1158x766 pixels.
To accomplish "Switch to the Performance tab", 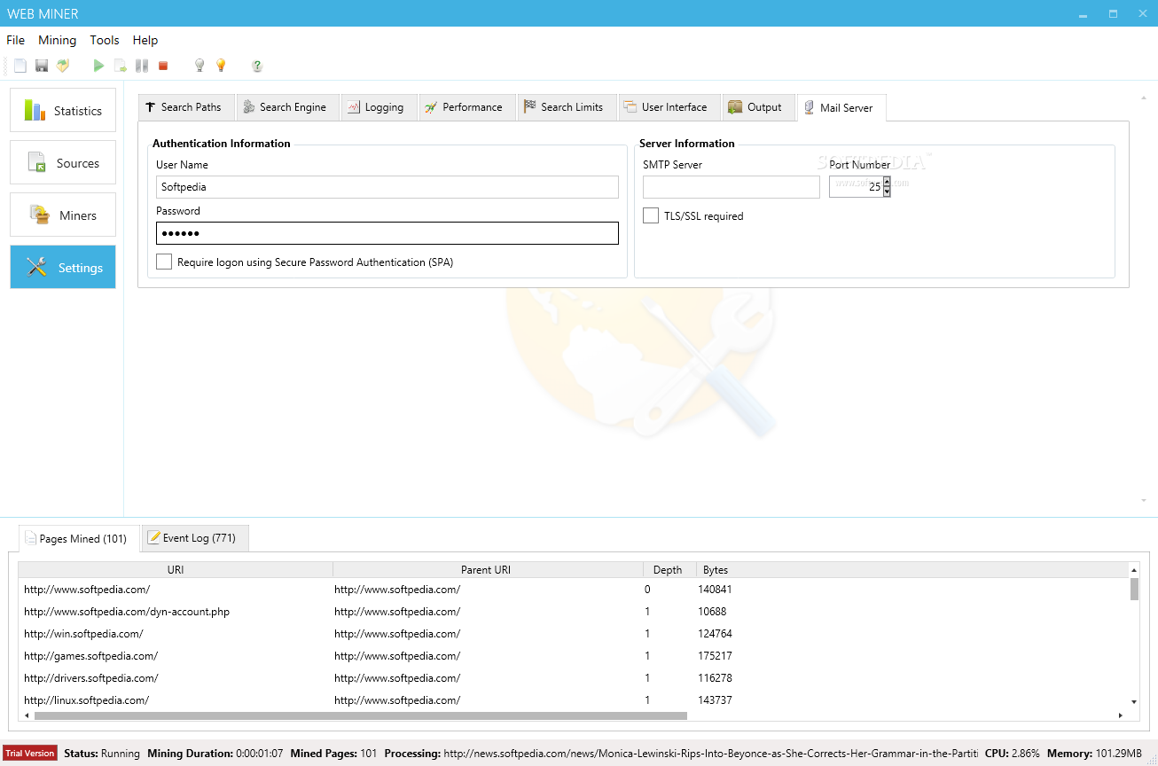I will (x=466, y=107).
